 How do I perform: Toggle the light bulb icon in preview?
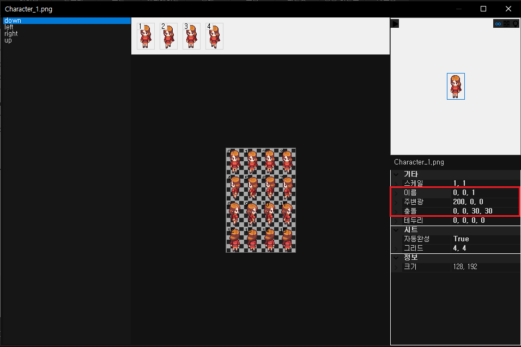(515, 24)
